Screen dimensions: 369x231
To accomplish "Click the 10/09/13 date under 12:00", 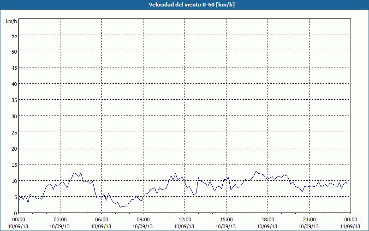I will [x=184, y=226].
